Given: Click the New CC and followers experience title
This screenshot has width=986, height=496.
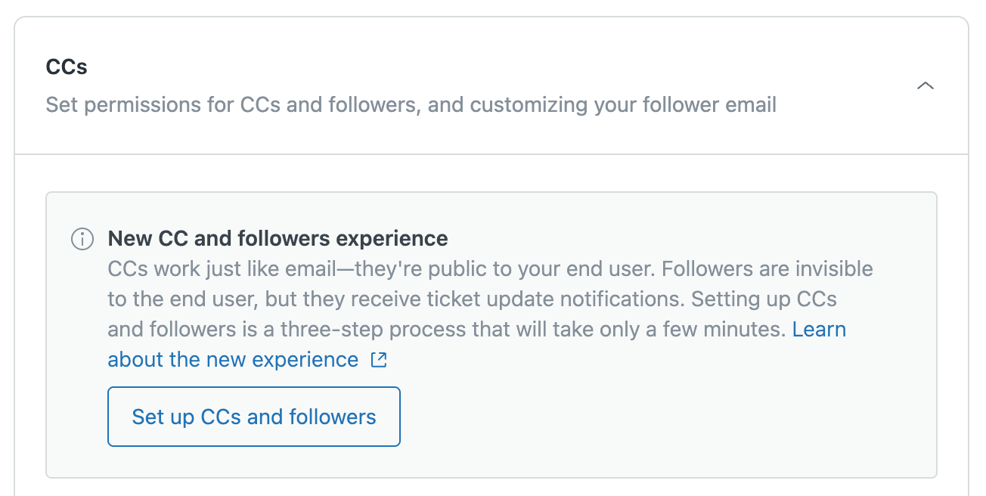Looking at the screenshot, I should click(278, 239).
